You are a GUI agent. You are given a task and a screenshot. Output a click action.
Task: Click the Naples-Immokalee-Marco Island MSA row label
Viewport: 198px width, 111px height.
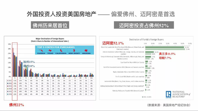(x=128, y=72)
